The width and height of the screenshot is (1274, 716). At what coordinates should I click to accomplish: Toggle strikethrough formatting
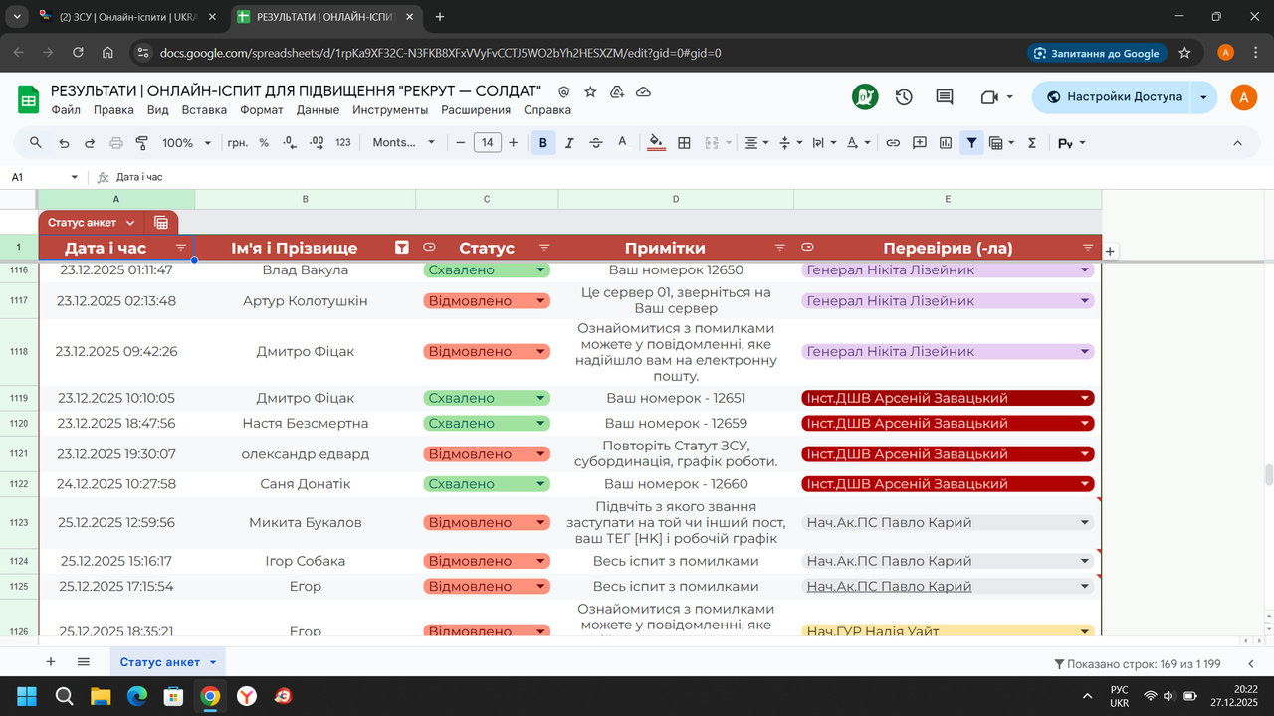(x=596, y=143)
